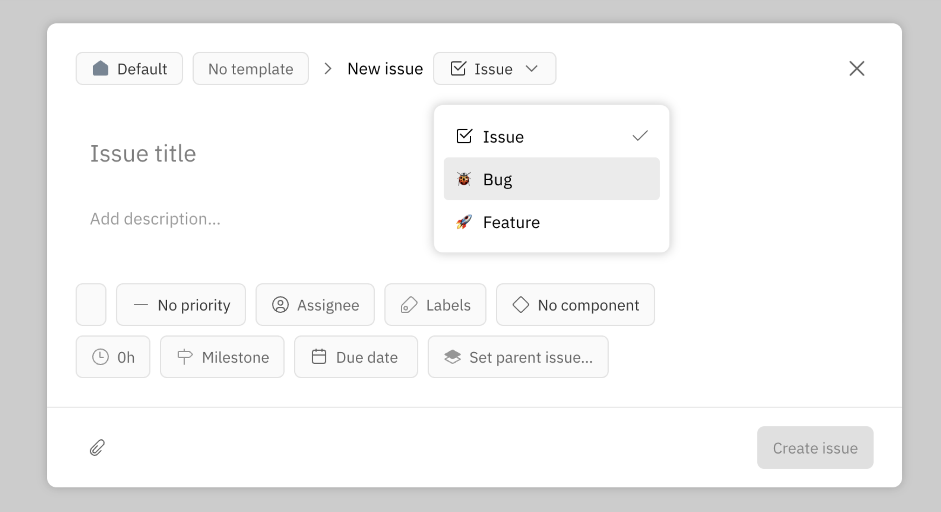Click the No component diamond icon

(x=521, y=304)
